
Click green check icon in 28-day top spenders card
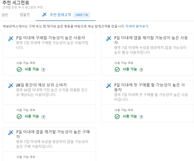(x=19, y=117)
